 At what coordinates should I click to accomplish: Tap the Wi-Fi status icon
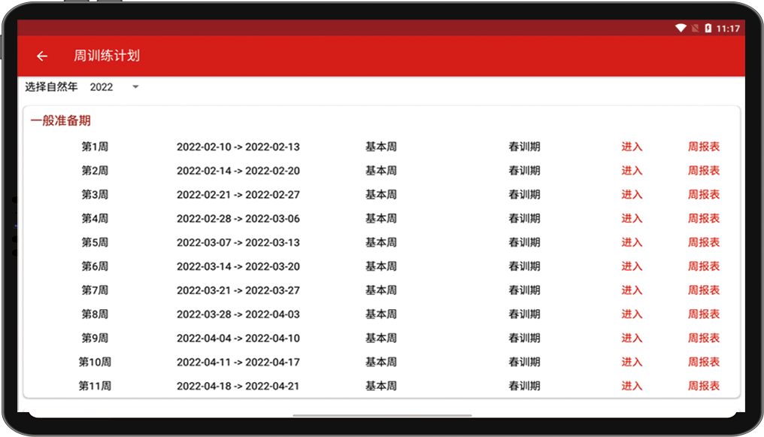pos(681,29)
